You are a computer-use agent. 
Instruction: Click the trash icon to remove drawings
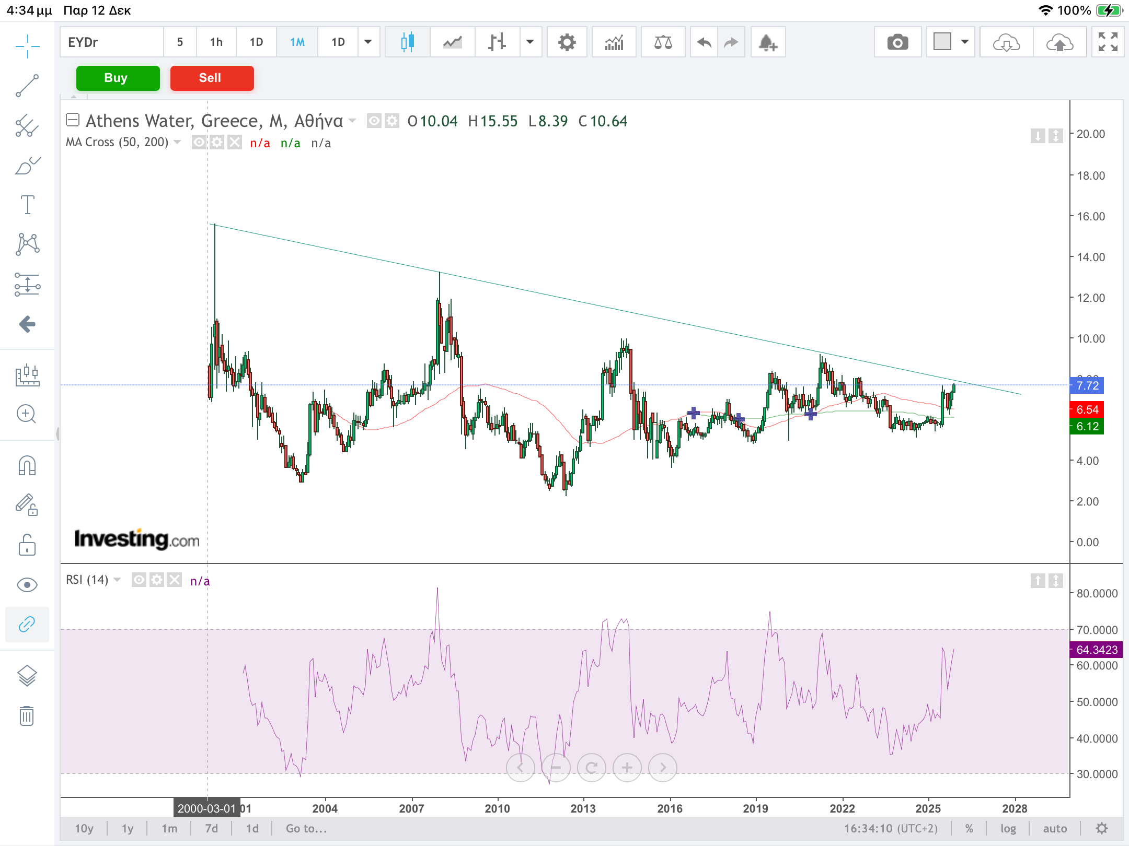(x=27, y=715)
